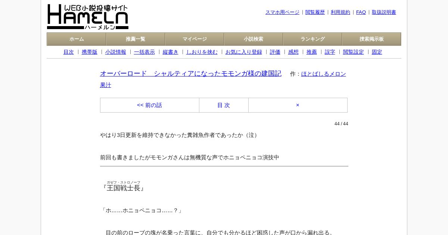Viewport: 448px width, 235px height.
Task: Click the 44 / 44 page counter
Action: [x=341, y=124]
